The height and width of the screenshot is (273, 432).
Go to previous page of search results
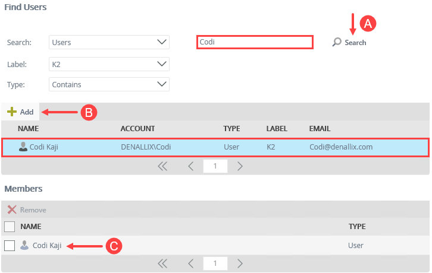(191, 166)
